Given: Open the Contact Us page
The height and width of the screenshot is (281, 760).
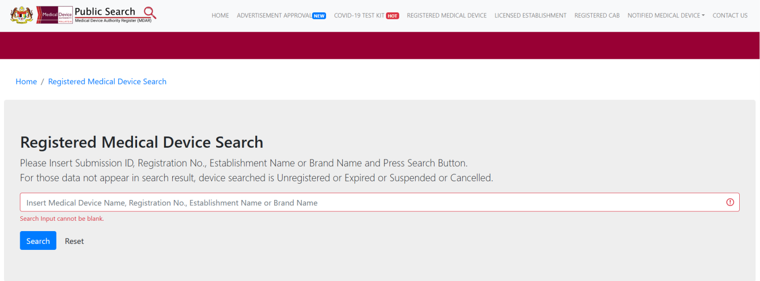Looking at the screenshot, I should click(730, 16).
